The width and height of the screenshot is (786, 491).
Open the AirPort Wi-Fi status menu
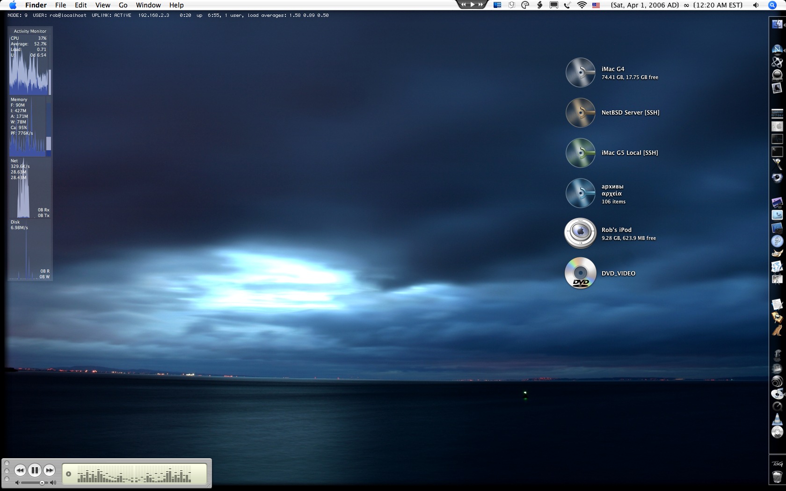coord(582,5)
